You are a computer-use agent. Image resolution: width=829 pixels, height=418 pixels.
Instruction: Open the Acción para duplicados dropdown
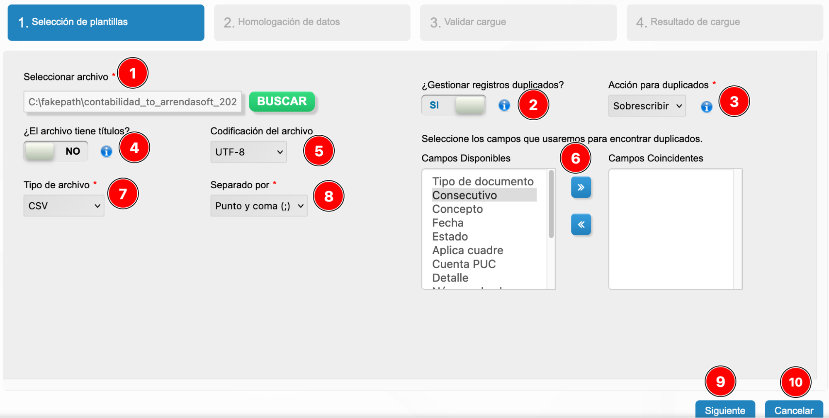(647, 106)
